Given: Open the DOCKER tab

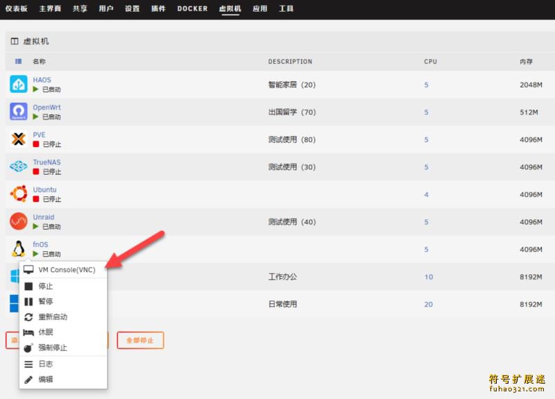Looking at the screenshot, I should (x=193, y=8).
